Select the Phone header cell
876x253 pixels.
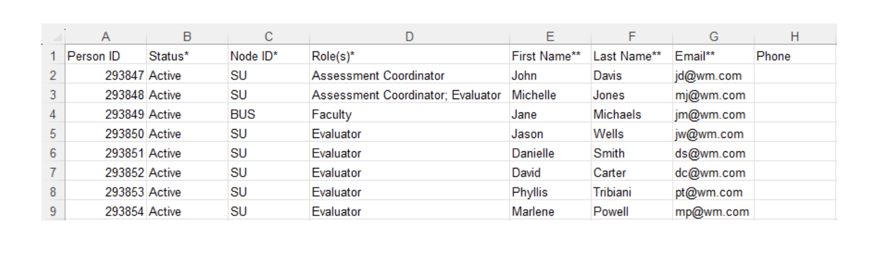795,56
